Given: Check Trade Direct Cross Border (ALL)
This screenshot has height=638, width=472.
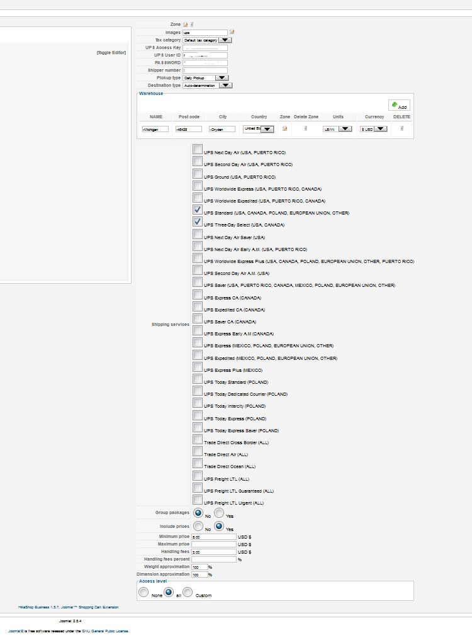Looking at the screenshot, I should coord(198,439).
